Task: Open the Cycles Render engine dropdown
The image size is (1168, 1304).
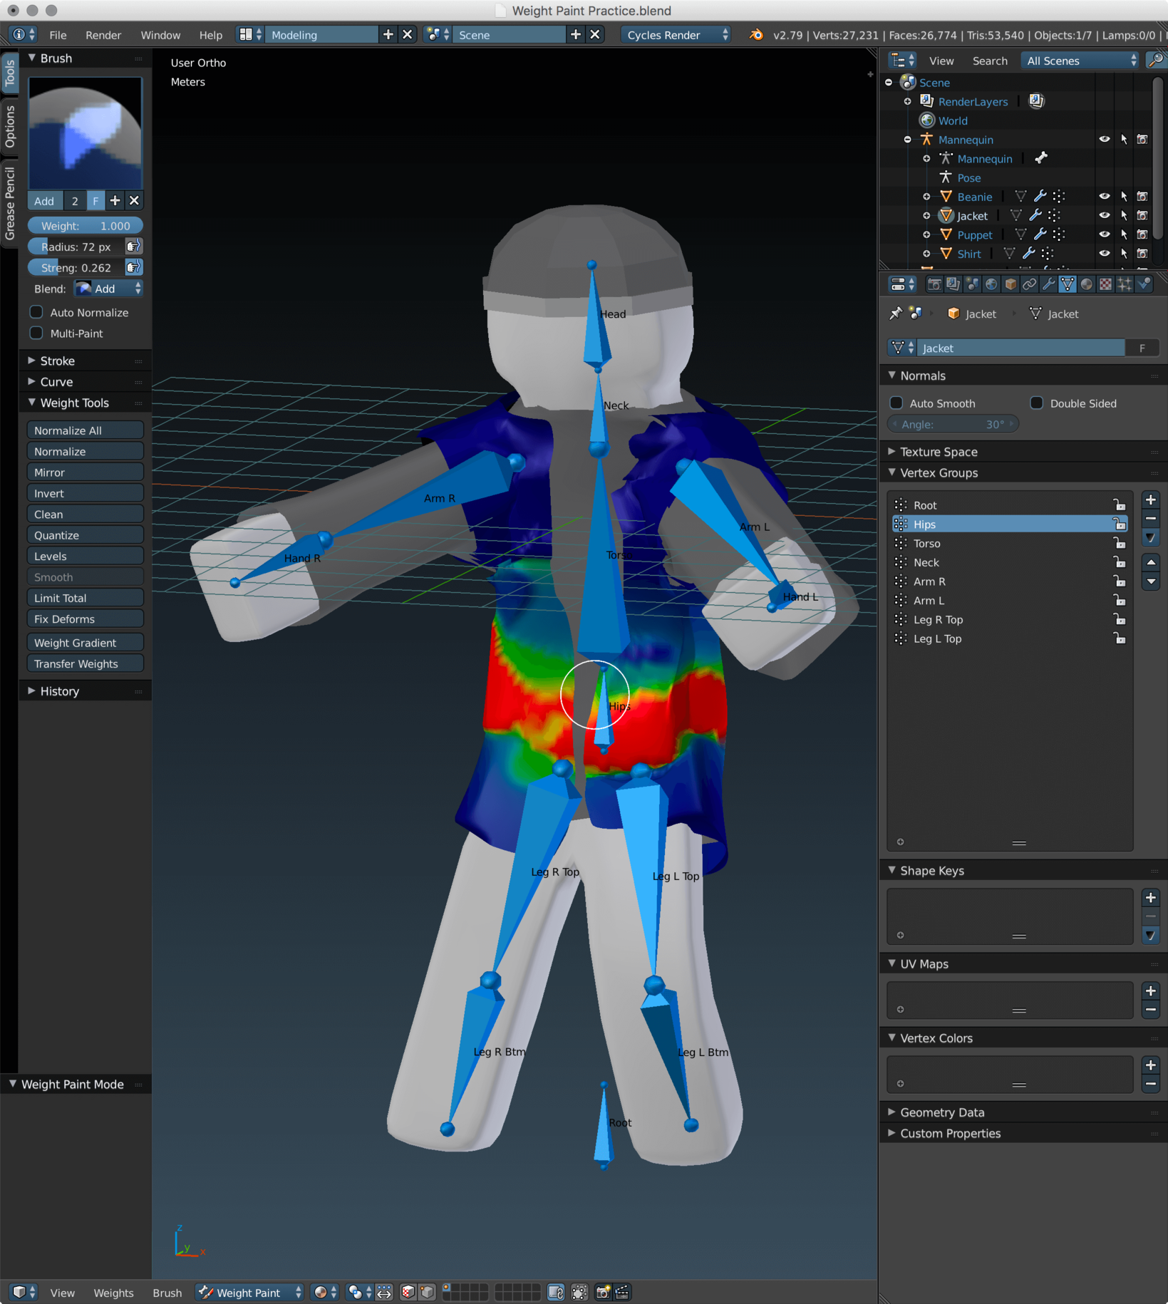Action: coord(676,35)
